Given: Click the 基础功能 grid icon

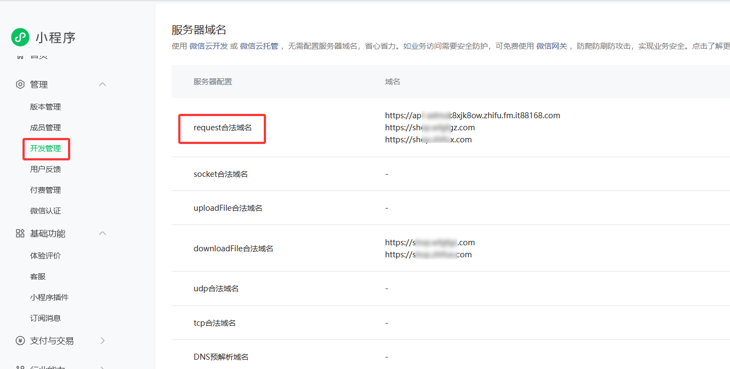Looking at the screenshot, I should pyautogui.click(x=20, y=233).
